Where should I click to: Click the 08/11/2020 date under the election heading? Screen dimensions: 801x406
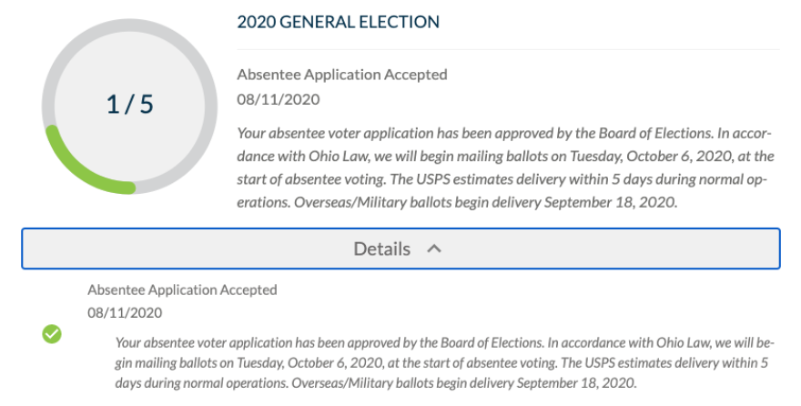click(x=278, y=98)
